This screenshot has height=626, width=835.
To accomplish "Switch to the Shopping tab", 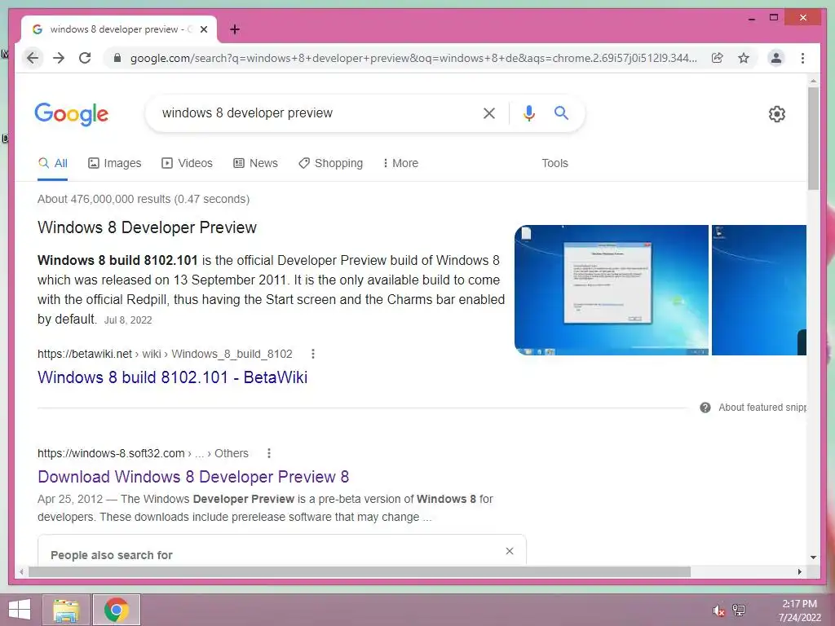I will [x=331, y=163].
